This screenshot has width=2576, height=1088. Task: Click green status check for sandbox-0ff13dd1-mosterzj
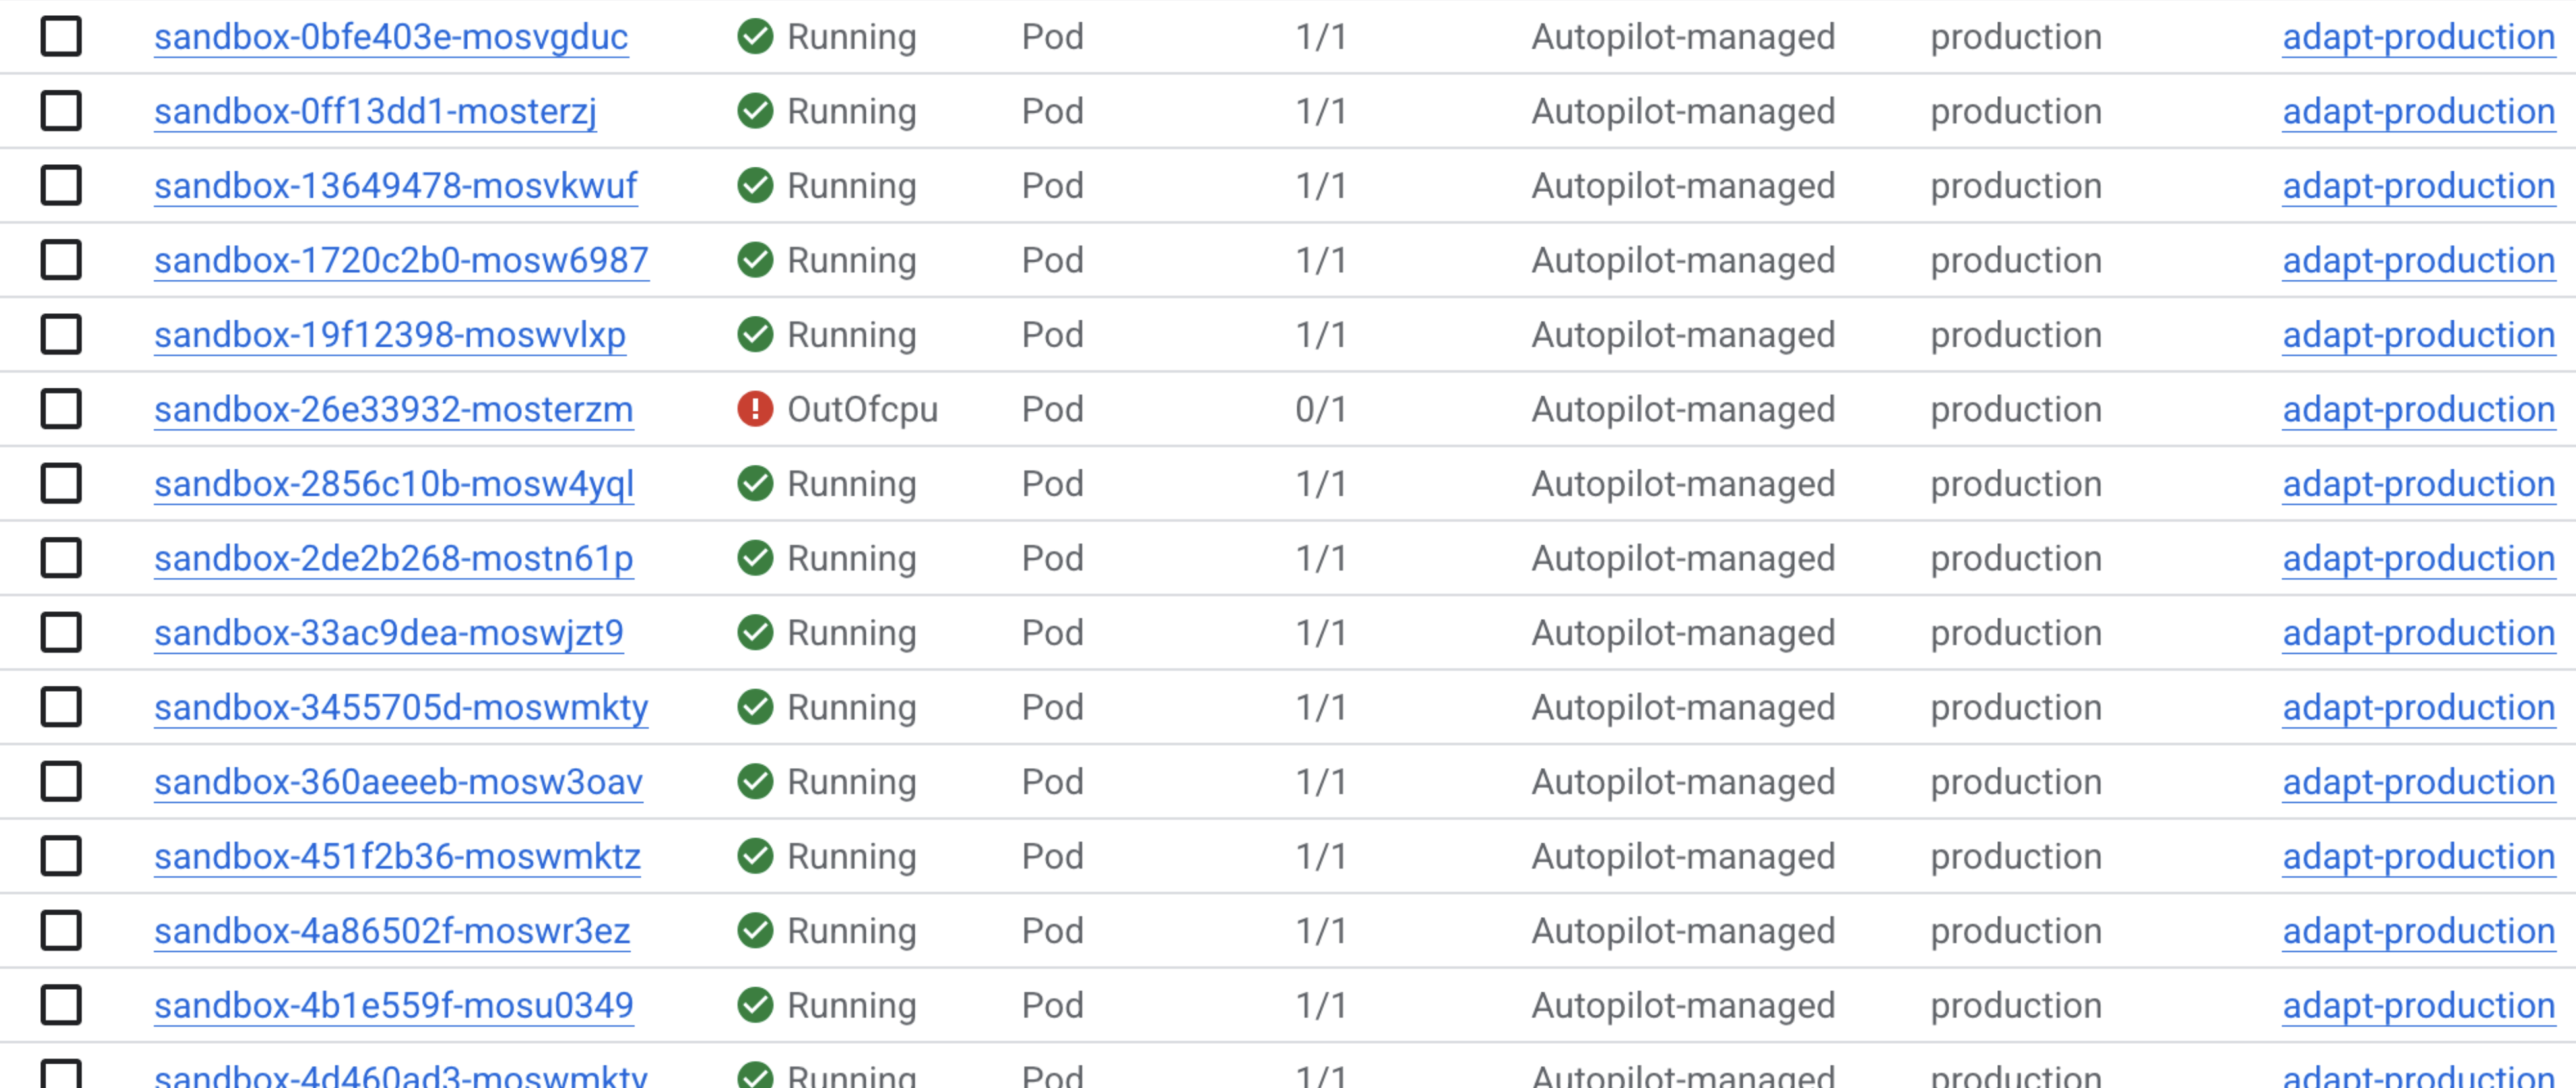[x=755, y=111]
